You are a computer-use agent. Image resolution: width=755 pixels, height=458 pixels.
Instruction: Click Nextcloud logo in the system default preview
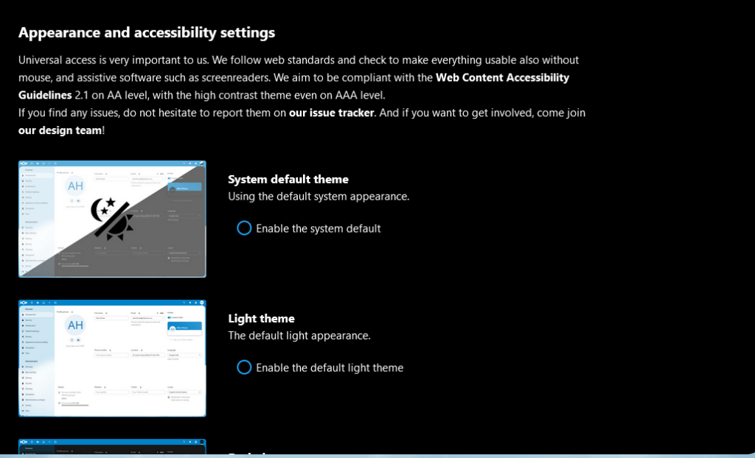point(23,163)
